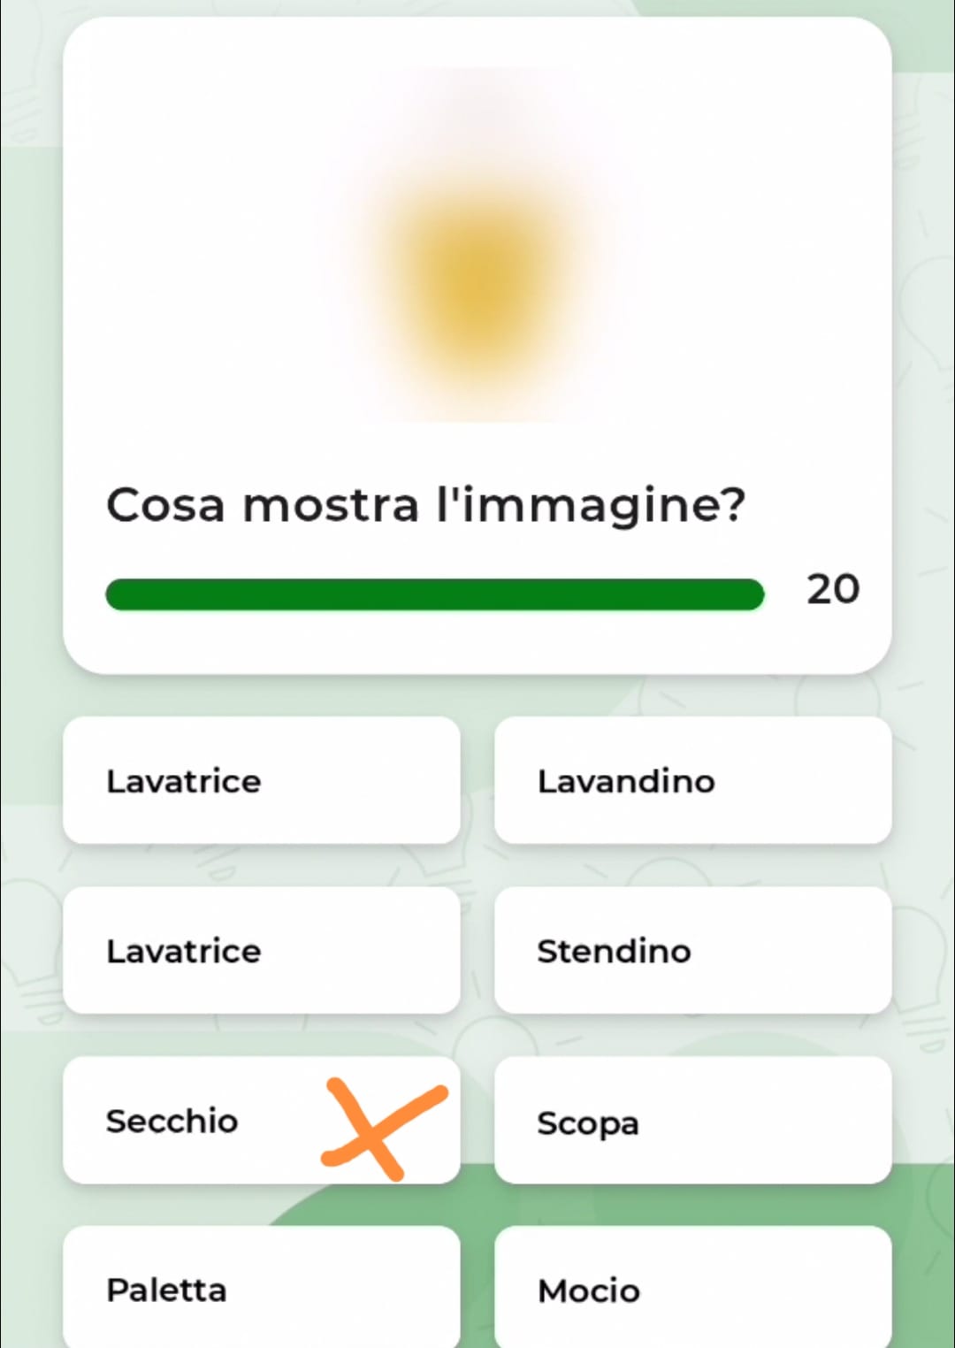Choose the Paletta answer
Viewport: 955px width, 1348px height.
point(261,1289)
